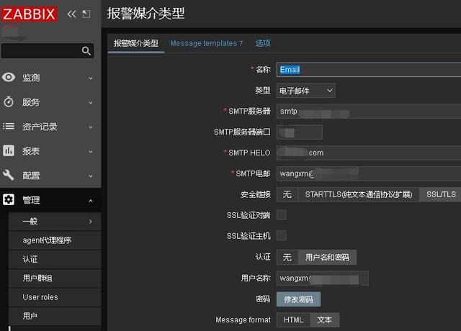The width and height of the screenshot is (461, 331).
Task: Collapse sidebar with double-arrow icon
Action: pos(71,14)
